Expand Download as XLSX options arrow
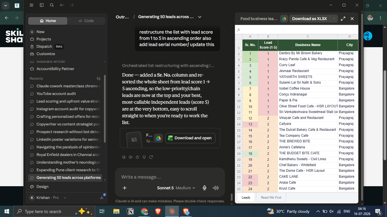Screen dimensions: 387x217 (x=334, y=19)
